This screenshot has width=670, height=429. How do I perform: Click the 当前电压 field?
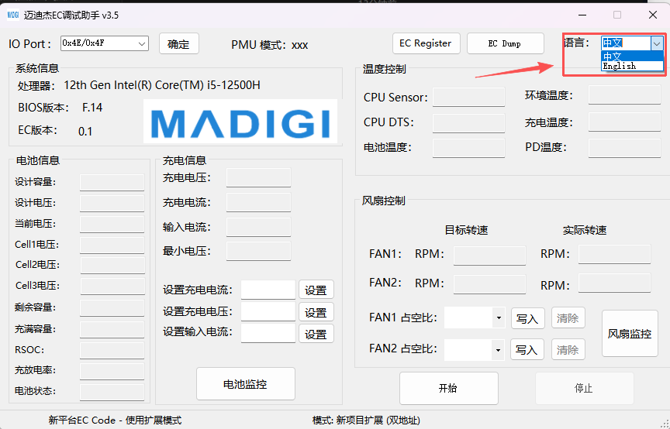tap(112, 224)
